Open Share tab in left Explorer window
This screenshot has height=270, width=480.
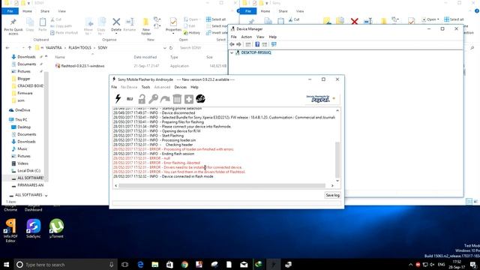pyautogui.click(x=45, y=11)
